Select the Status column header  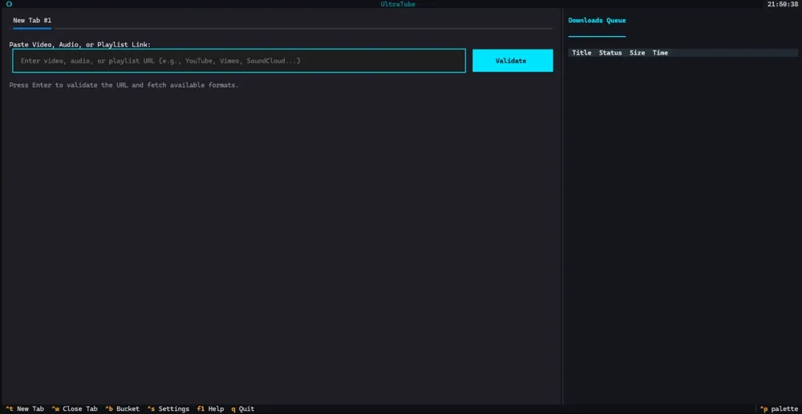click(610, 53)
